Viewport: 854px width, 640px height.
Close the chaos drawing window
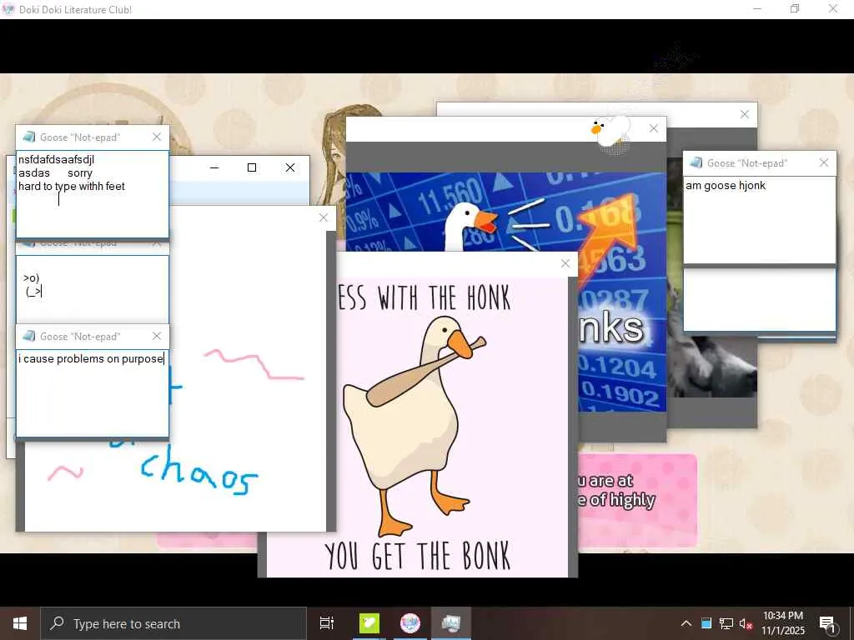pyautogui.click(x=324, y=217)
